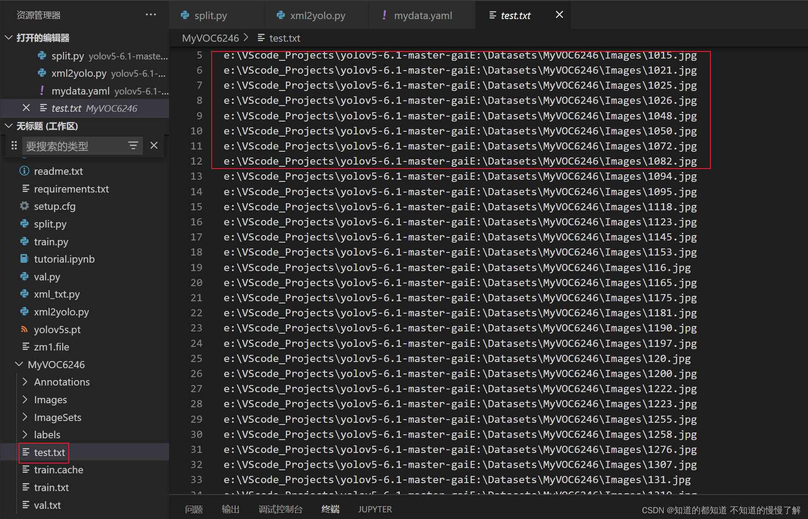Open train.txt from file tree

[x=51, y=488]
